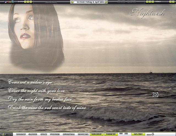Click the yellowish third tray icon before SYSTEM
176x136 pixels.
coord(10,2)
